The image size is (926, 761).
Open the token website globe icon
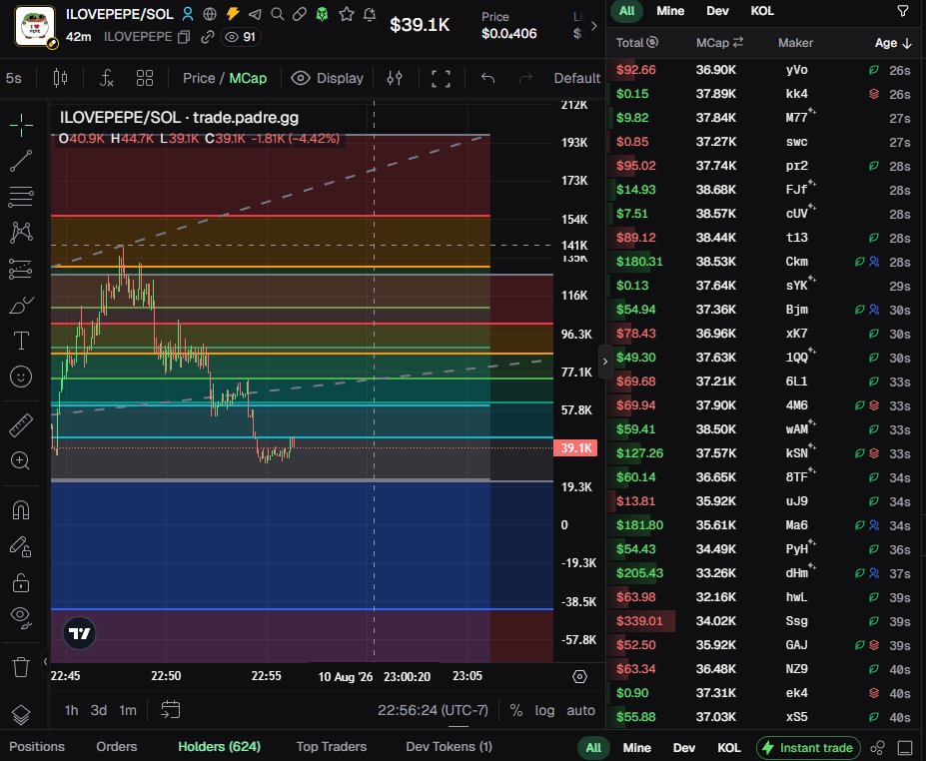tap(210, 14)
